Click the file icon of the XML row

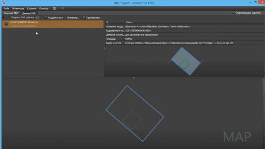tap(6, 24)
